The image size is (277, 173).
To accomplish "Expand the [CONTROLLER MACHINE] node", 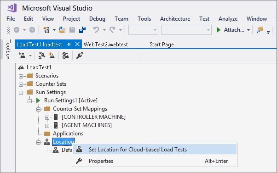I will (47, 117).
